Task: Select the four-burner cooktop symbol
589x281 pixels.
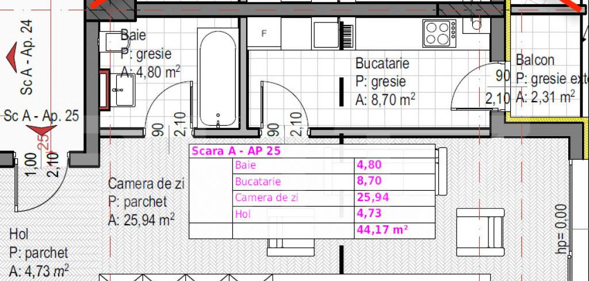Action: [439, 33]
